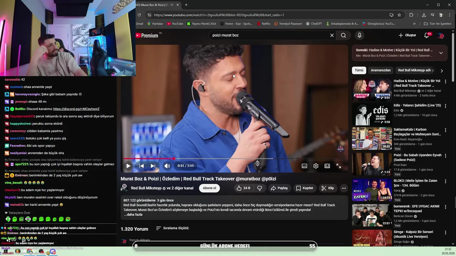The image size is (456, 256).
Task: Open options for Edis Yalancı Şahidim video
Action: pyautogui.click(x=445, y=106)
